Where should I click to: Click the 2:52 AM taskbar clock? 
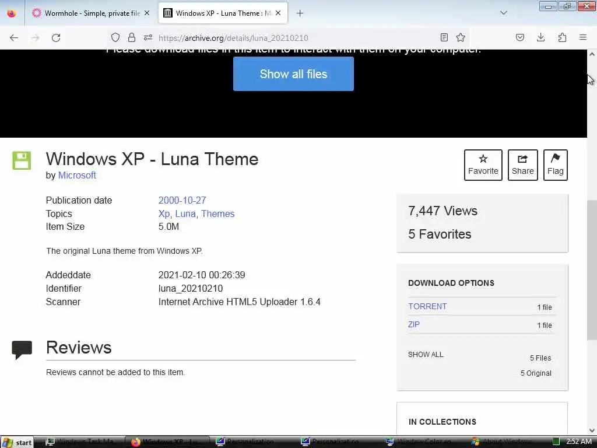(x=579, y=442)
